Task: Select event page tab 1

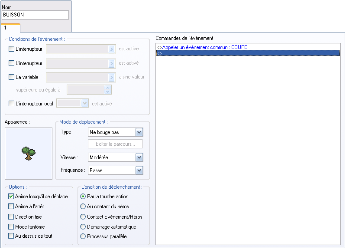Action: tap(10, 28)
